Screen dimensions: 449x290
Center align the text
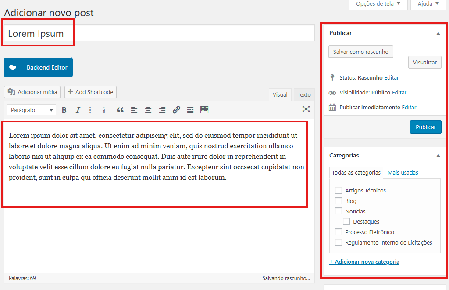coord(148,110)
